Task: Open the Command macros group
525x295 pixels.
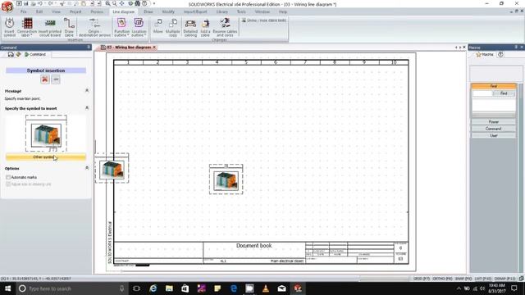Action: [494, 129]
